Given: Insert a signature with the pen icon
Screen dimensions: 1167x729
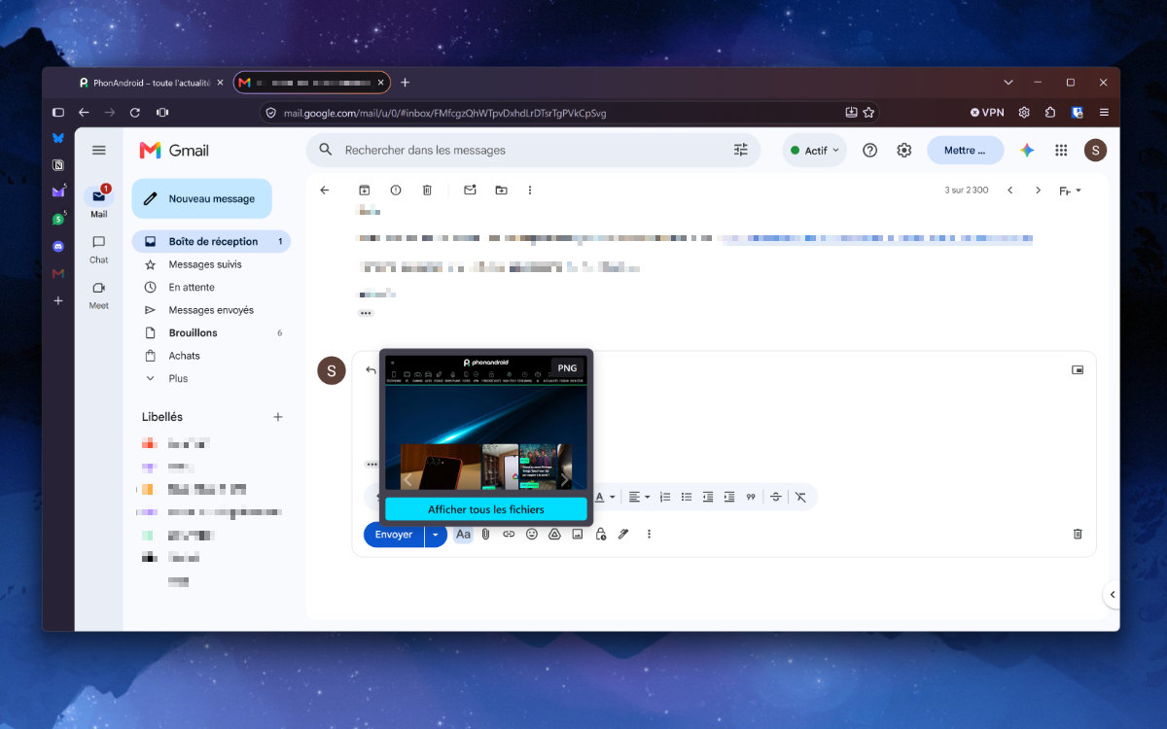Looking at the screenshot, I should (x=623, y=534).
